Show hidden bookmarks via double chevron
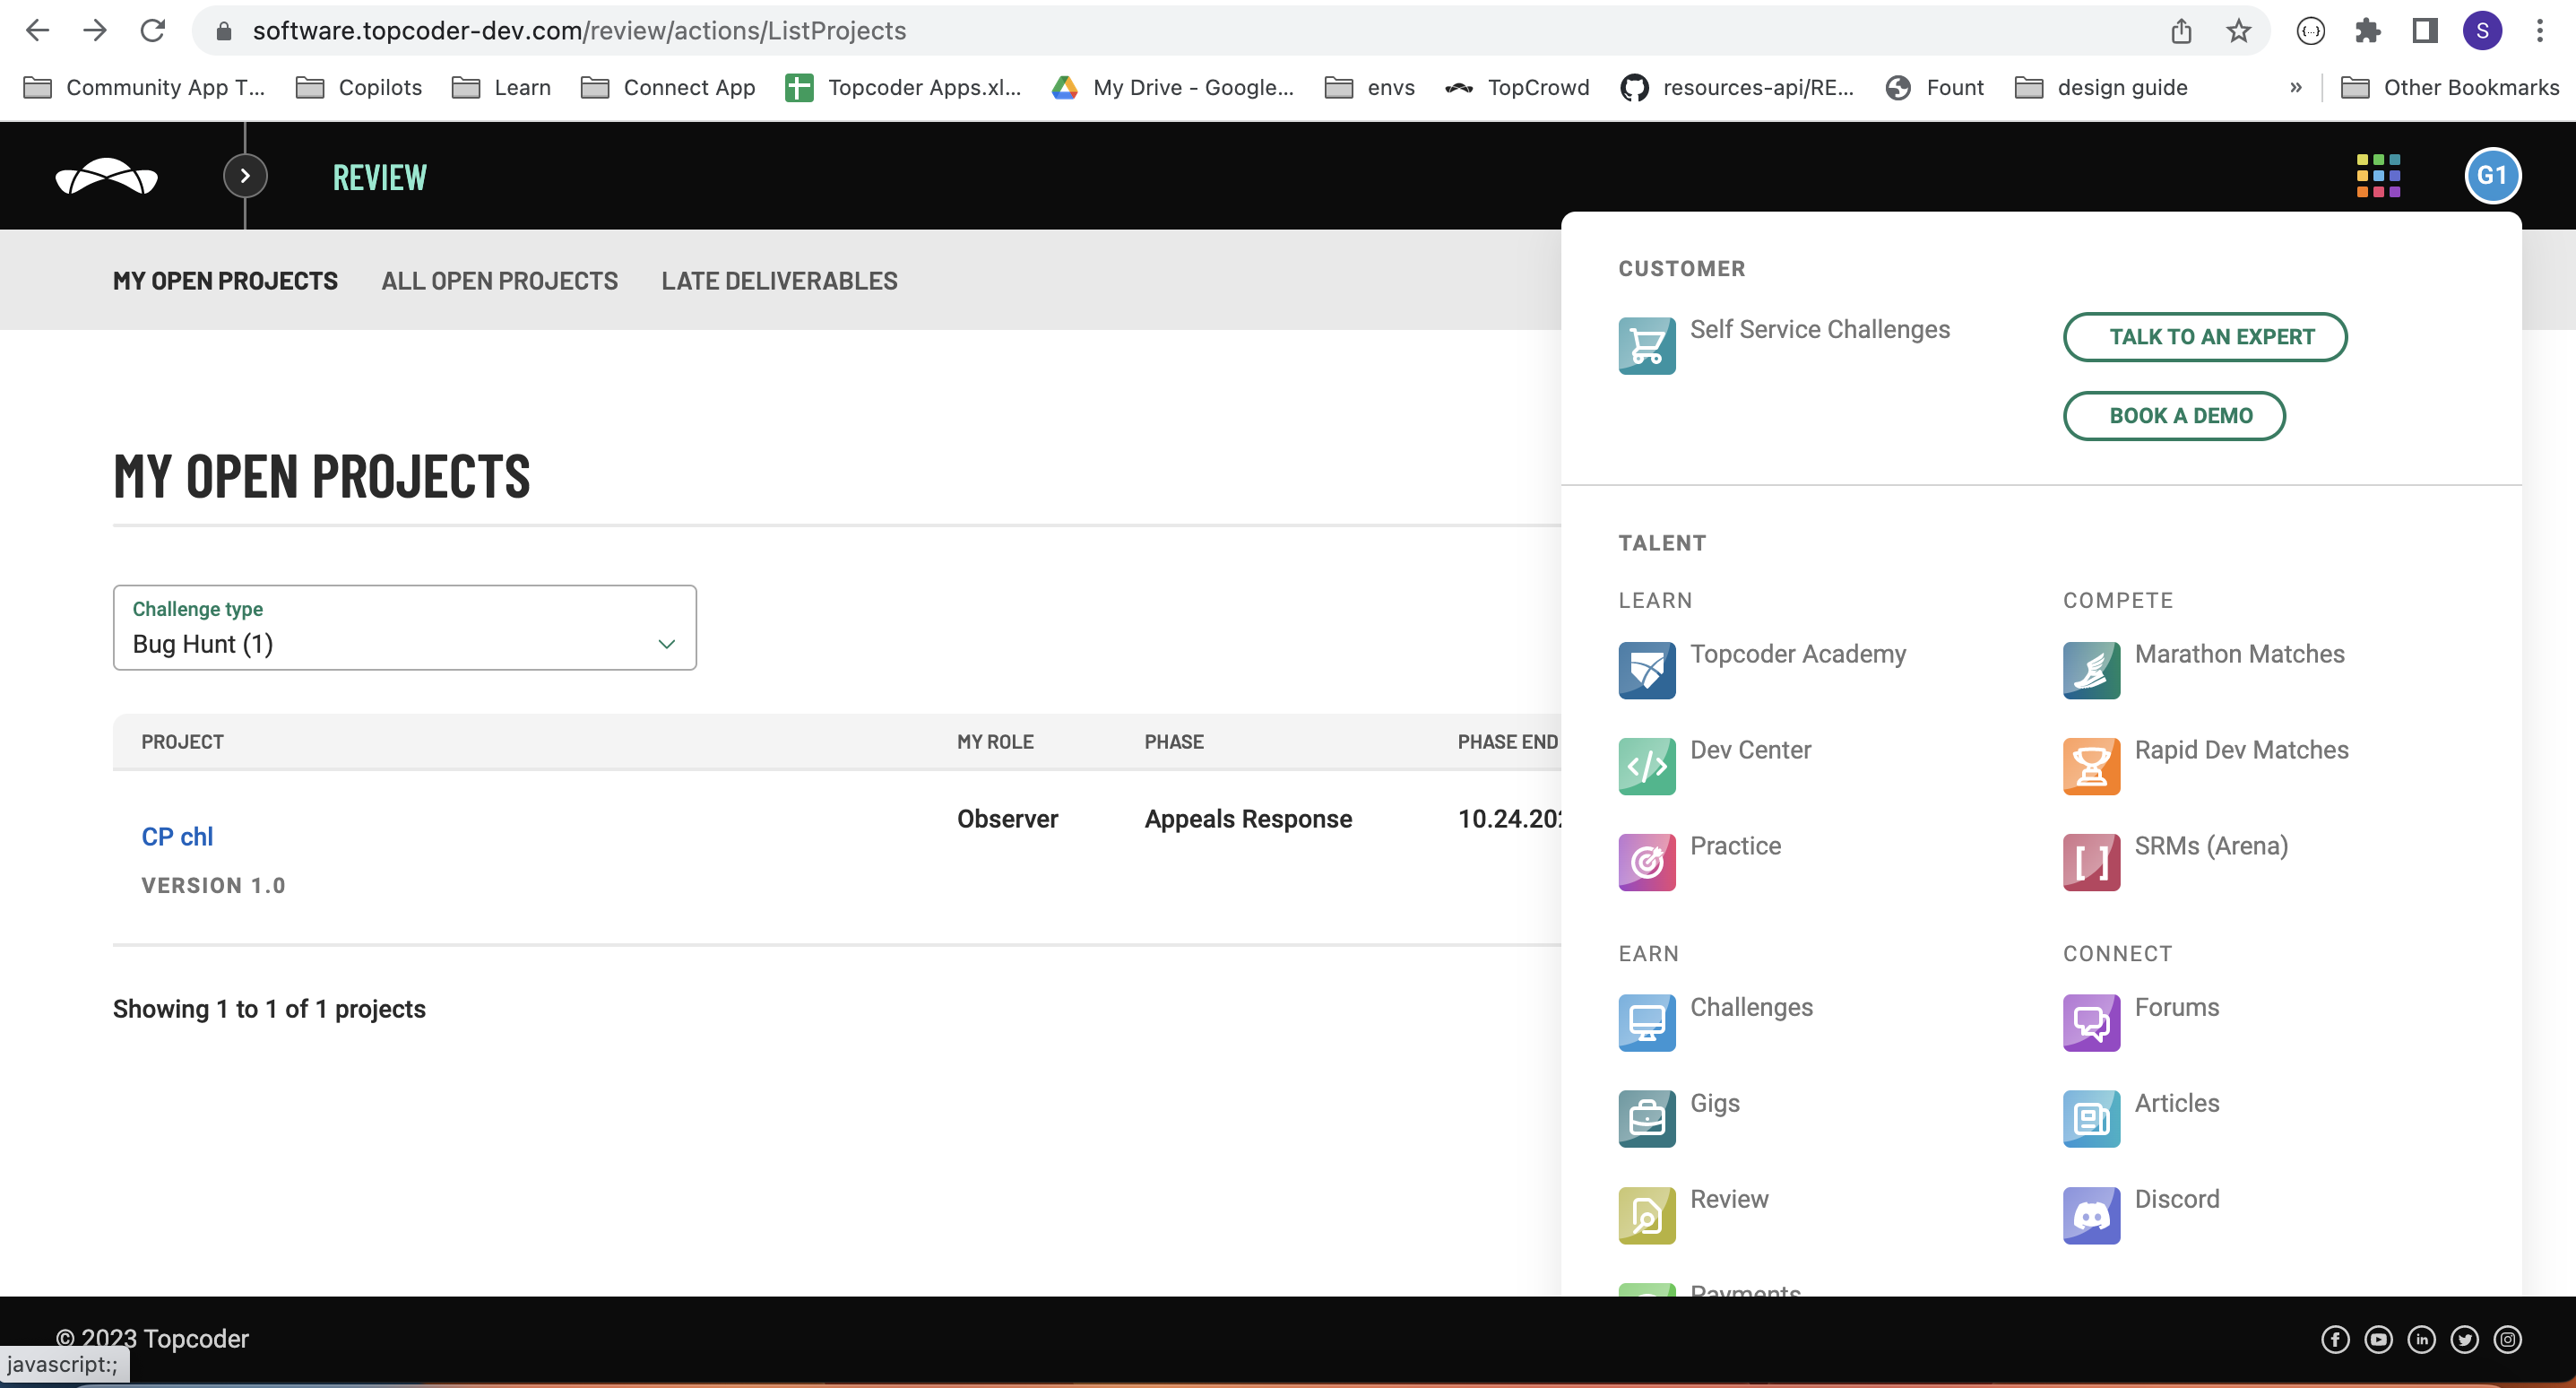This screenshot has width=2576, height=1388. [2296, 88]
